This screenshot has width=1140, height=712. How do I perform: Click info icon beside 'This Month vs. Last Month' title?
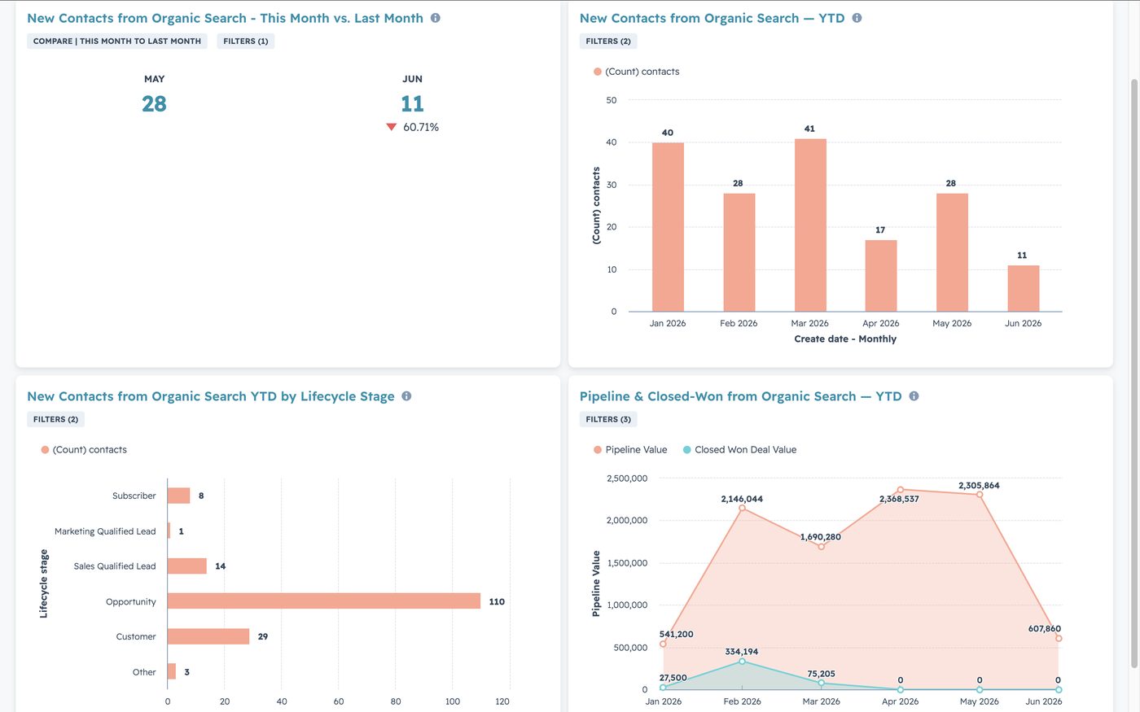click(436, 18)
